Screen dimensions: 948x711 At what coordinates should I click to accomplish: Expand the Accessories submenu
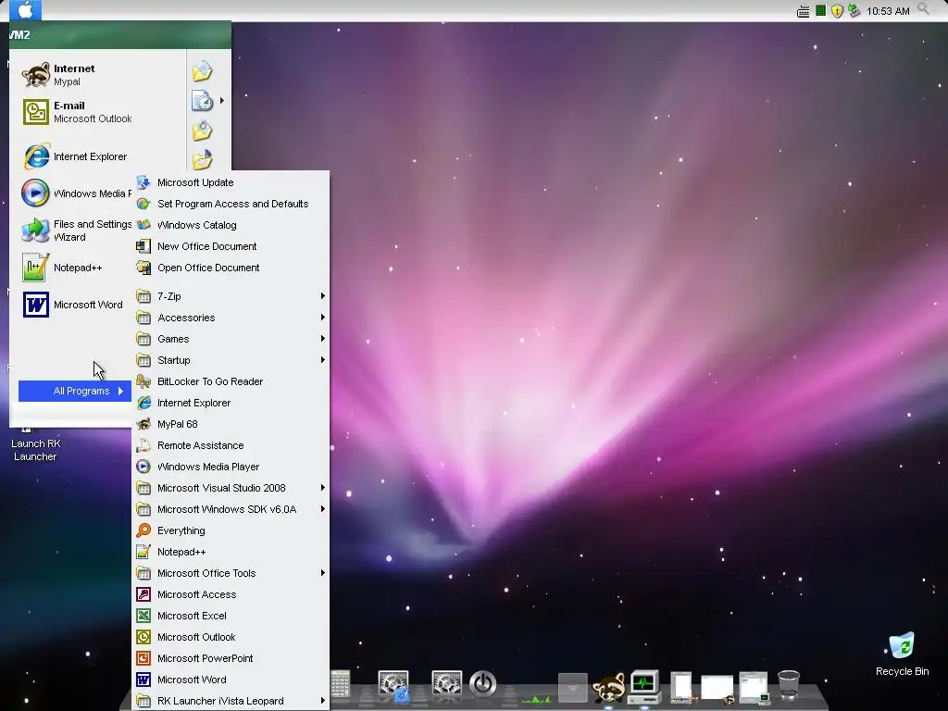231,318
